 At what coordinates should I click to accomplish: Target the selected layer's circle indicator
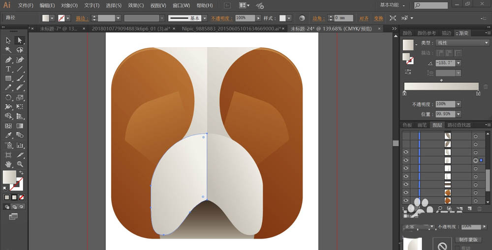[x=476, y=160]
